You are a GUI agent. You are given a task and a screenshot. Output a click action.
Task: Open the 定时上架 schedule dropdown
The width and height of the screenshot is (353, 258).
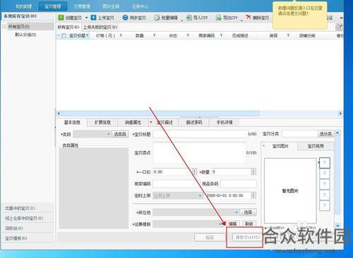coord(178,195)
